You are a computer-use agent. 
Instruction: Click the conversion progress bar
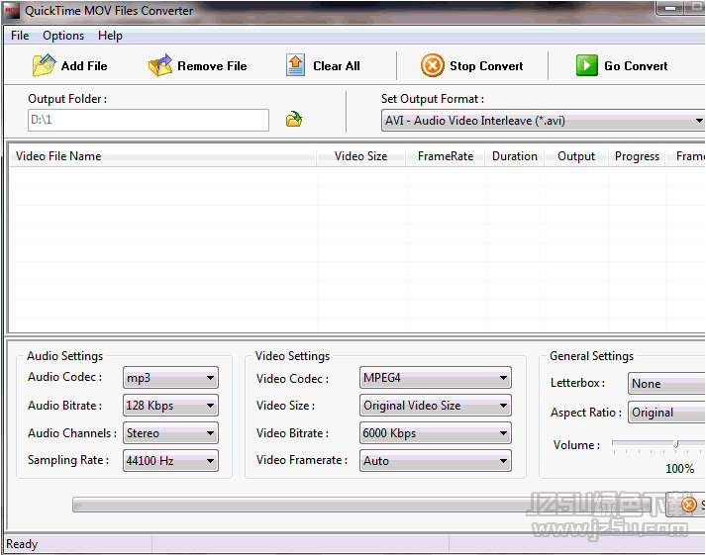pyautogui.click(x=362, y=505)
